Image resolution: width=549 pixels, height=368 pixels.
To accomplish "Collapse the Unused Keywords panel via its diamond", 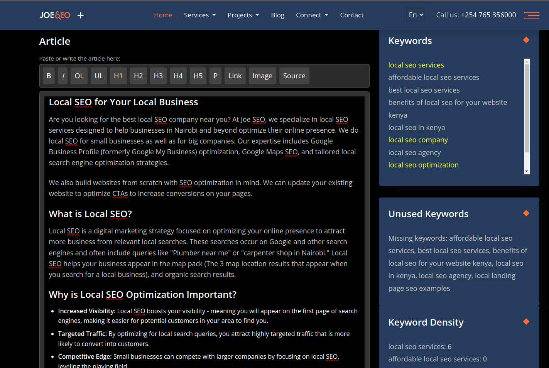I will [526, 213].
